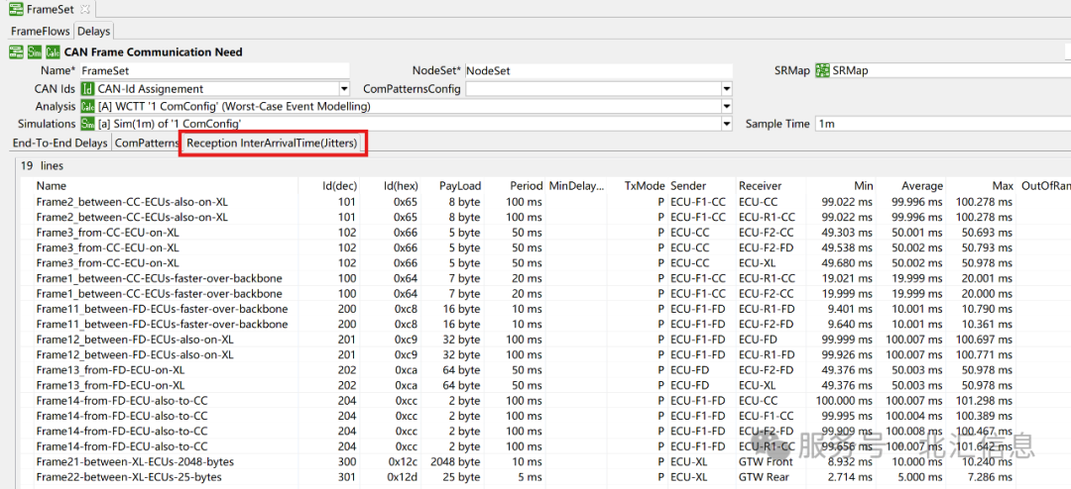Click the FrameSet editor tab icon
This screenshot has height=489, width=1071.
coord(16,10)
